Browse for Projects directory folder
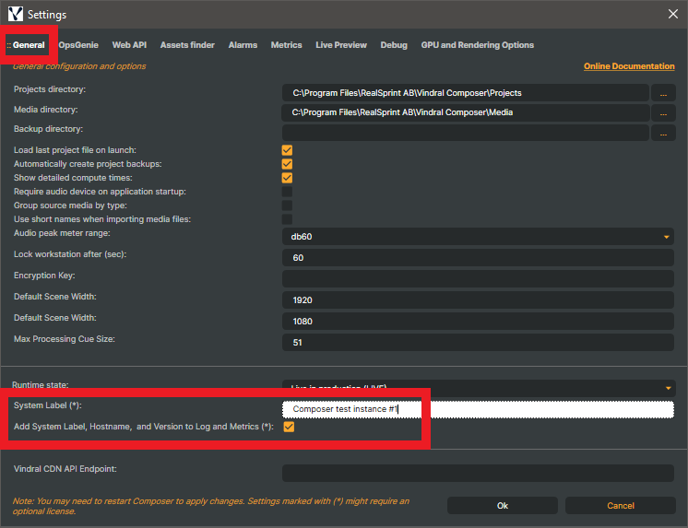This screenshot has height=528, width=688. click(663, 93)
